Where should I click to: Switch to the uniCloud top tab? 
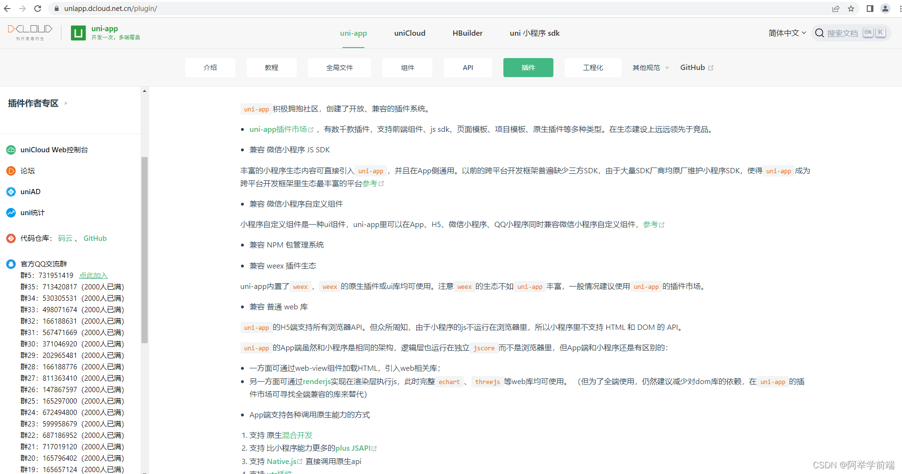point(410,33)
